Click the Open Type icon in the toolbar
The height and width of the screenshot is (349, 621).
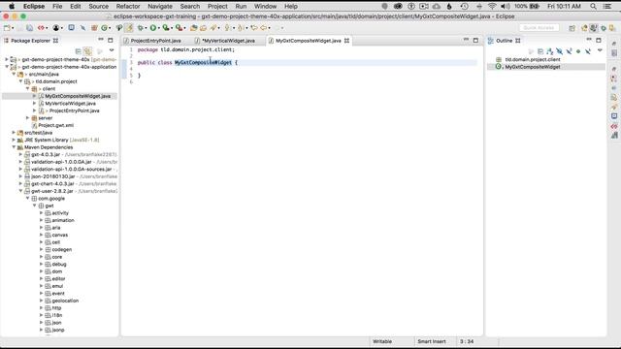pos(193,28)
